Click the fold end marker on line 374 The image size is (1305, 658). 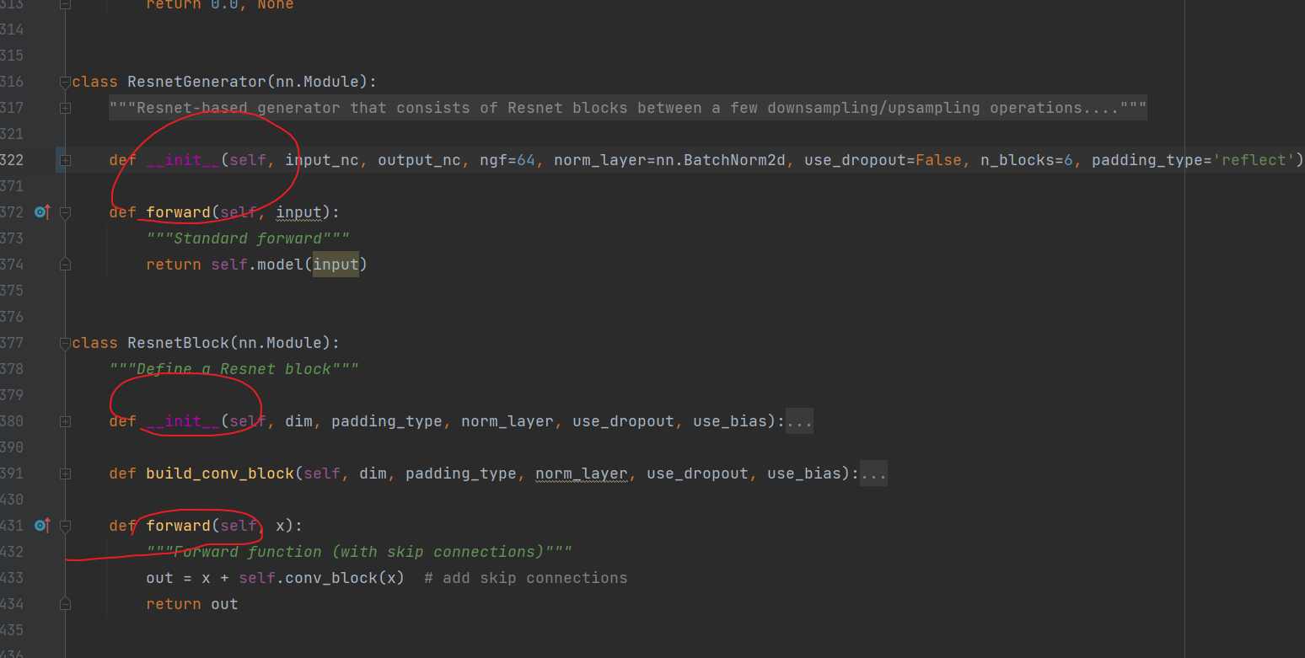(65, 265)
